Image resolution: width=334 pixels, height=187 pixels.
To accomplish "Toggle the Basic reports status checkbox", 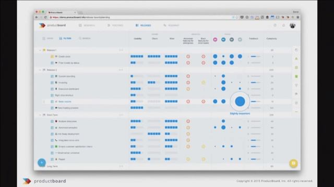I will 52,102.
